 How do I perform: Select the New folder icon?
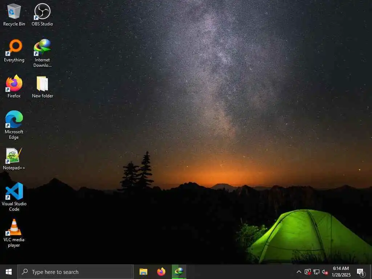click(x=42, y=86)
